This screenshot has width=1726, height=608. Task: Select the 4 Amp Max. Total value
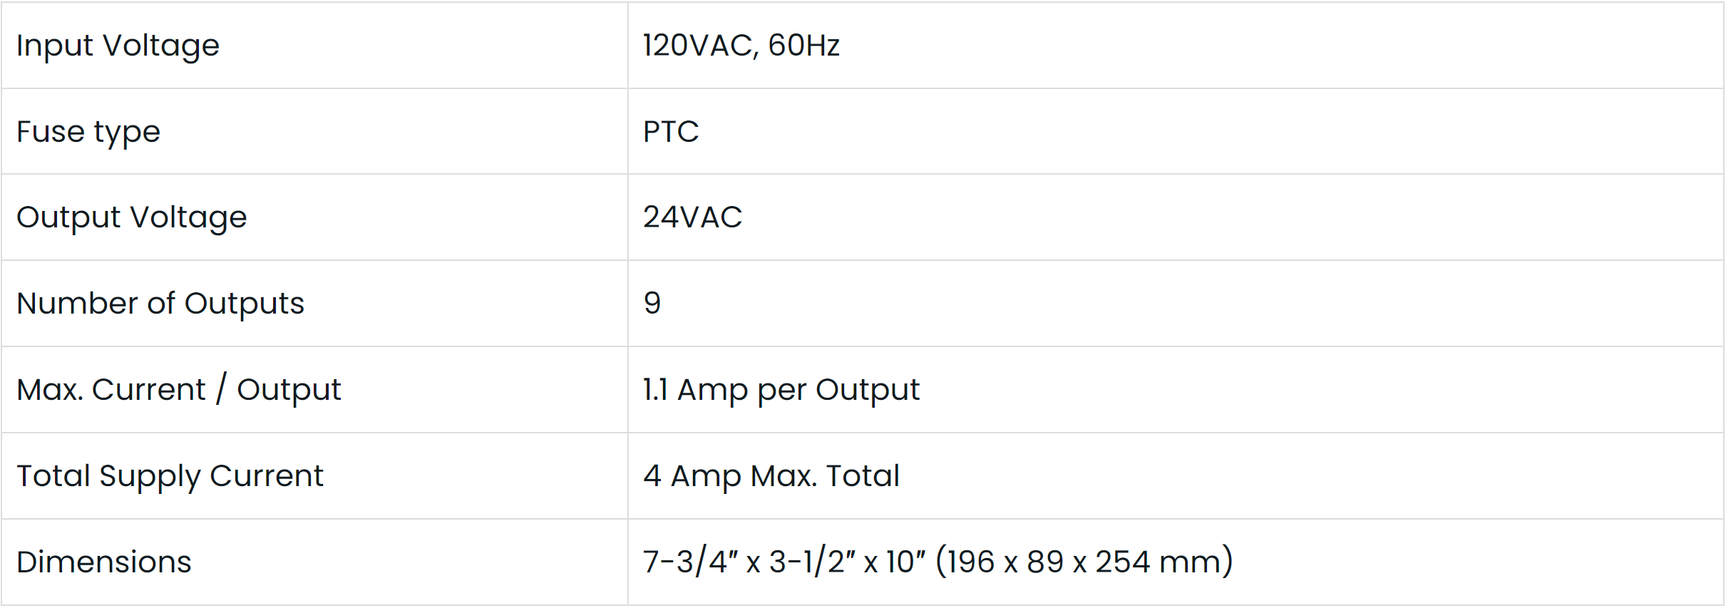(x=771, y=476)
